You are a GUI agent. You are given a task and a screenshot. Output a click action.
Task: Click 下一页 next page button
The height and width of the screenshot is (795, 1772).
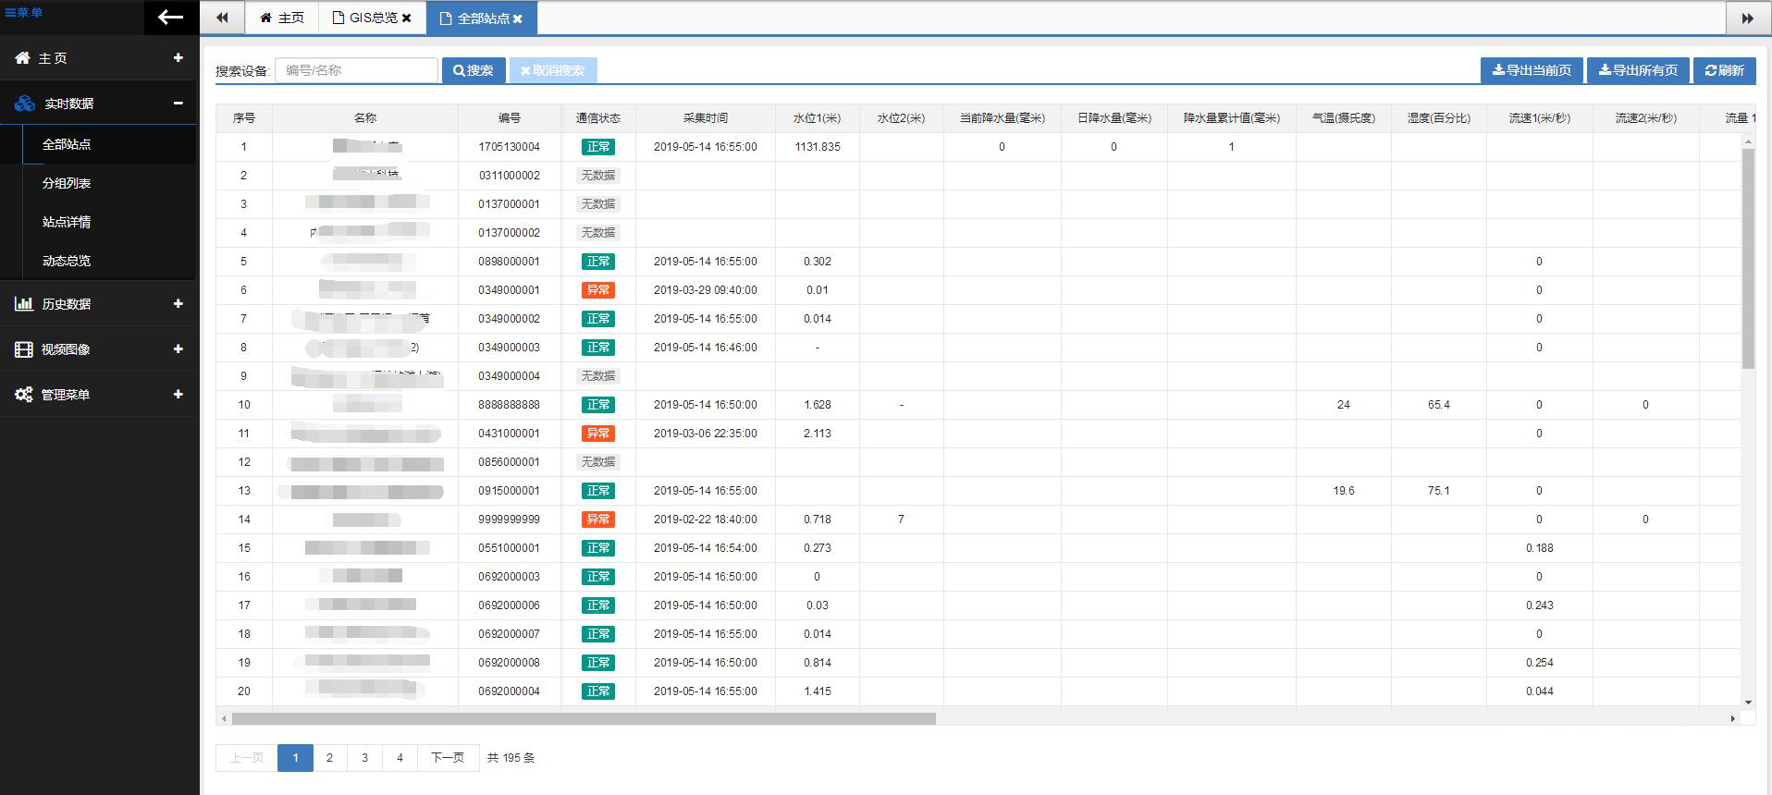click(x=448, y=757)
